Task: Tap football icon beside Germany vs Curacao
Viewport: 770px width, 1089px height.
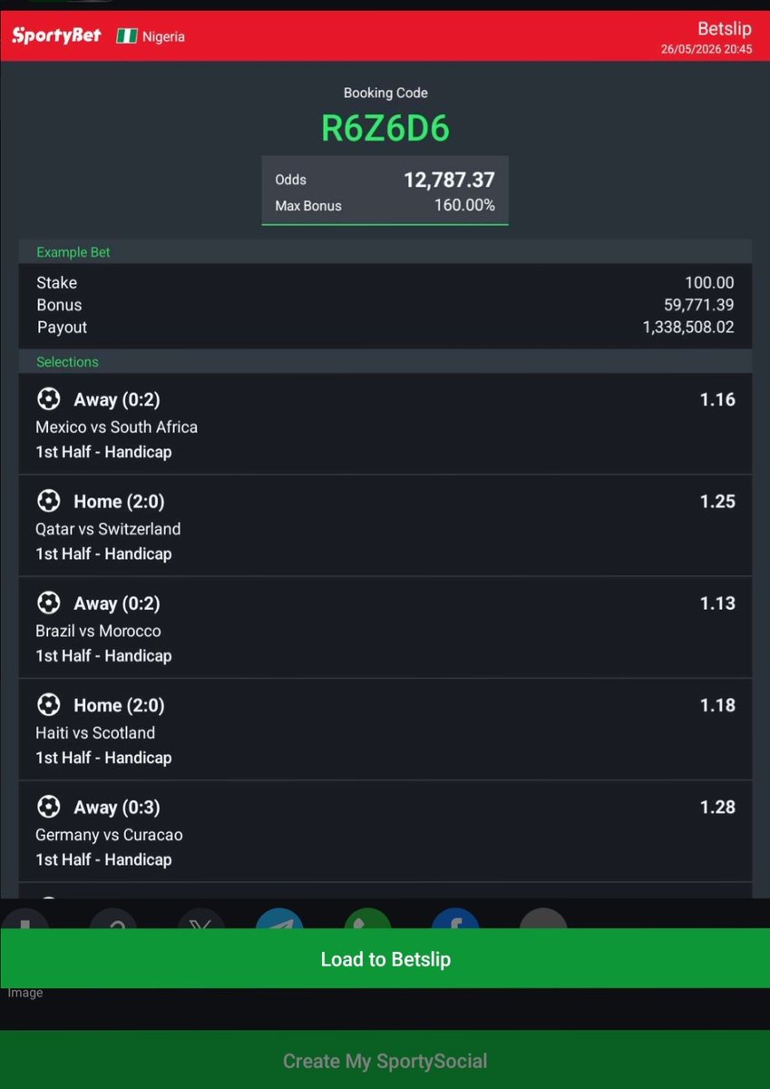Action: coord(48,806)
